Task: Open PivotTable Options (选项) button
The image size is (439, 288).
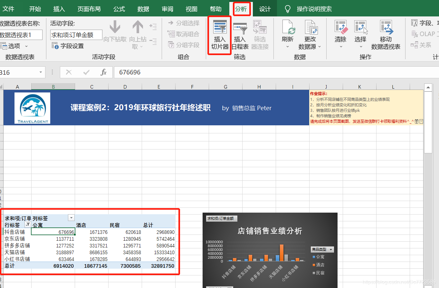Action: (11, 46)
